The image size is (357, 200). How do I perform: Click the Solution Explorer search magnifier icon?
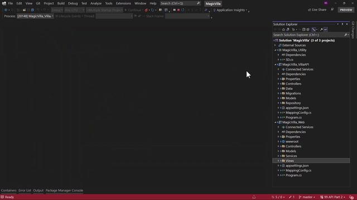pyautogui.click(x=346, y=35)
